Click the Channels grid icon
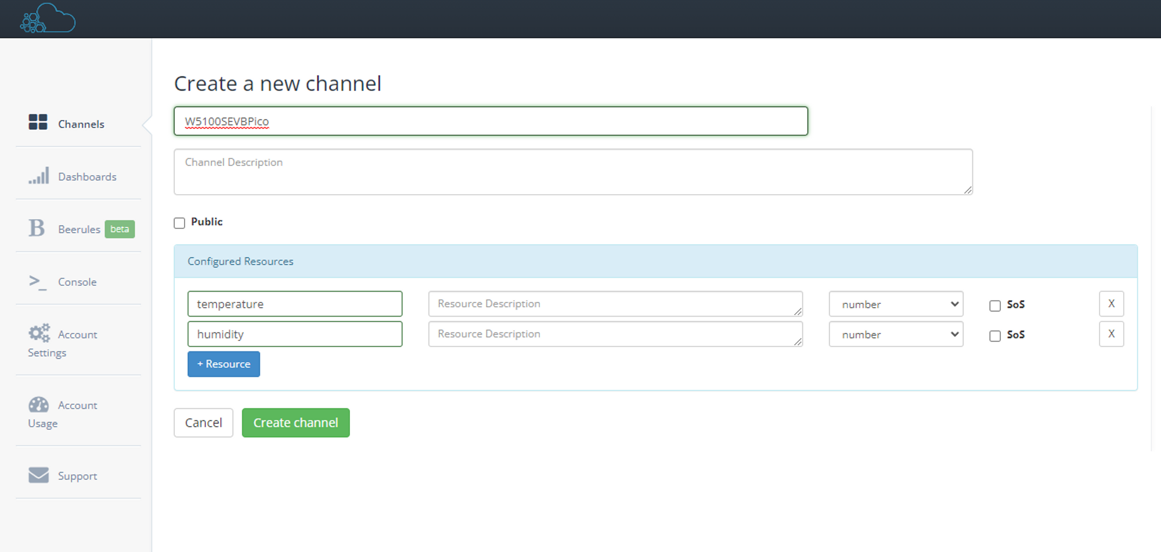Viewport: 1161px width, 552px height. coord(38,122)
